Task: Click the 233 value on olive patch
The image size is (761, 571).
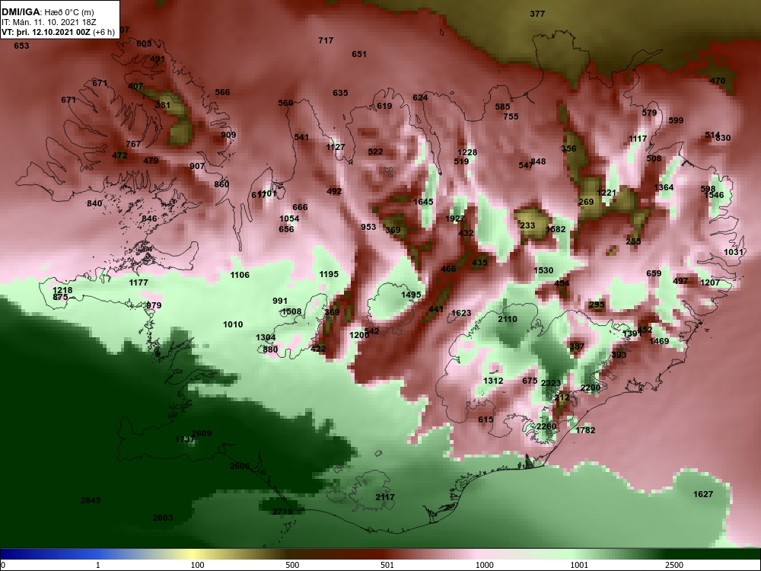Action: click(x=527, y=225)
